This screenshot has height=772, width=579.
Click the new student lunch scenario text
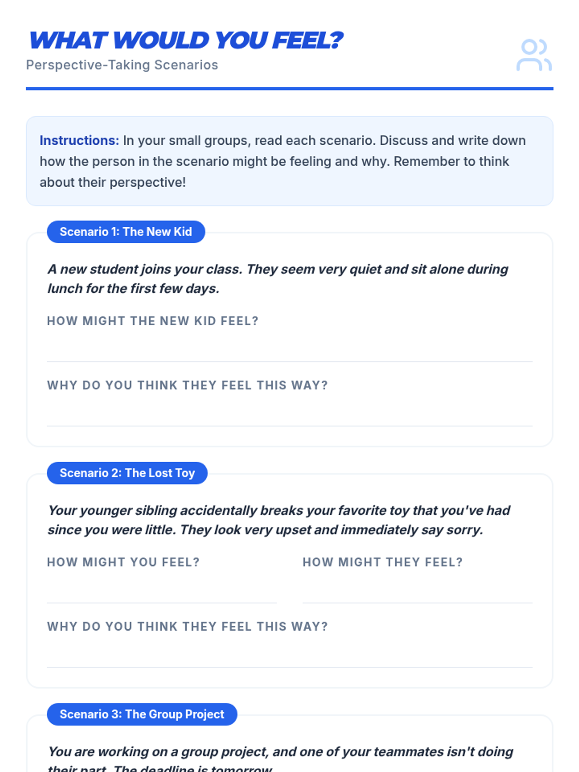[x=278, y=279]
